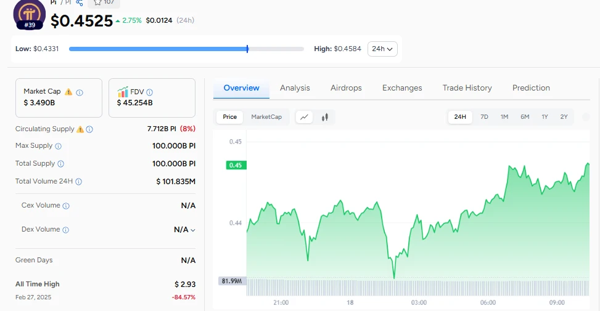Click the low-high price range slider marker
Screen dimensions: 600x311
pos(247,49)
